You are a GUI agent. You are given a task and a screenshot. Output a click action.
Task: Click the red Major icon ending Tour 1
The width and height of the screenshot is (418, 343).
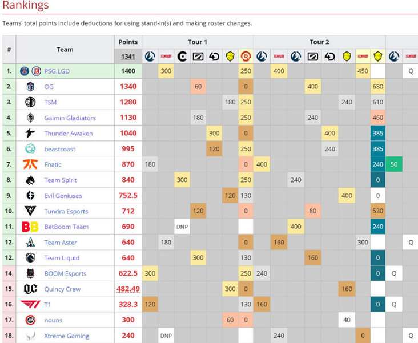tap(246, 57)
